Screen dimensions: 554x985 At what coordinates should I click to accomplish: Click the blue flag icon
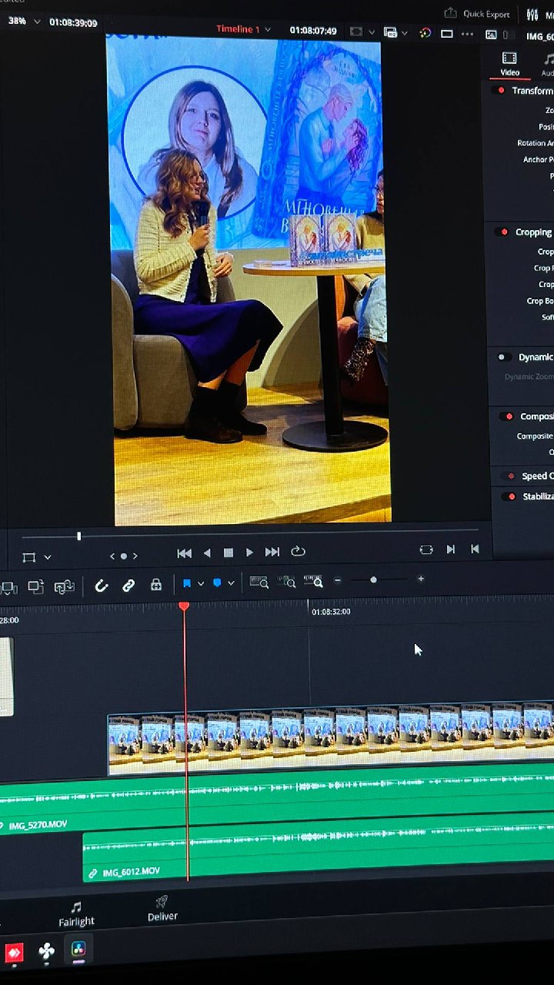tap(186, 584)
